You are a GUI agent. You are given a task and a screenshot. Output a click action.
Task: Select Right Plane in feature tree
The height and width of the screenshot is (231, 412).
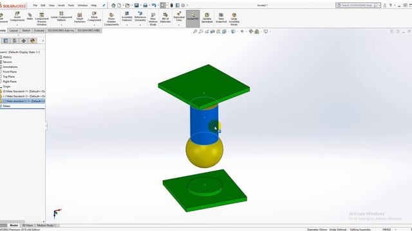pyautogui.click(x=10, y=81)
